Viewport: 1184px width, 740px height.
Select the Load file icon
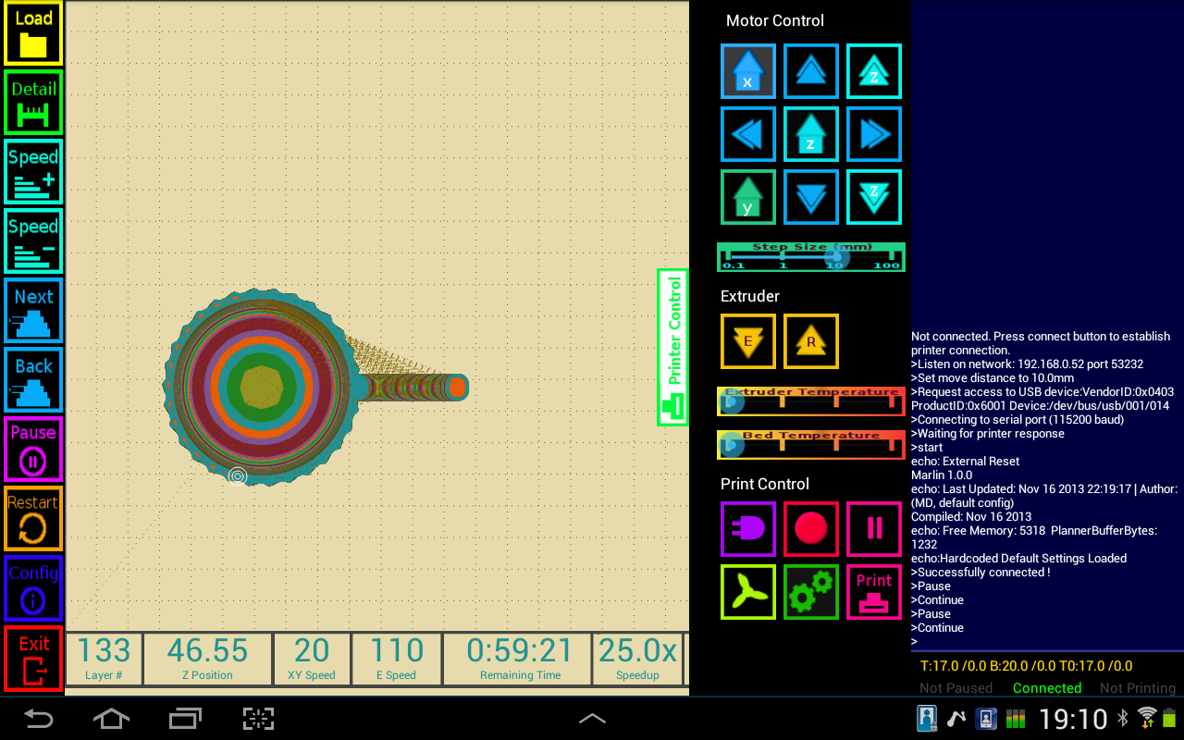pos(32,32)
